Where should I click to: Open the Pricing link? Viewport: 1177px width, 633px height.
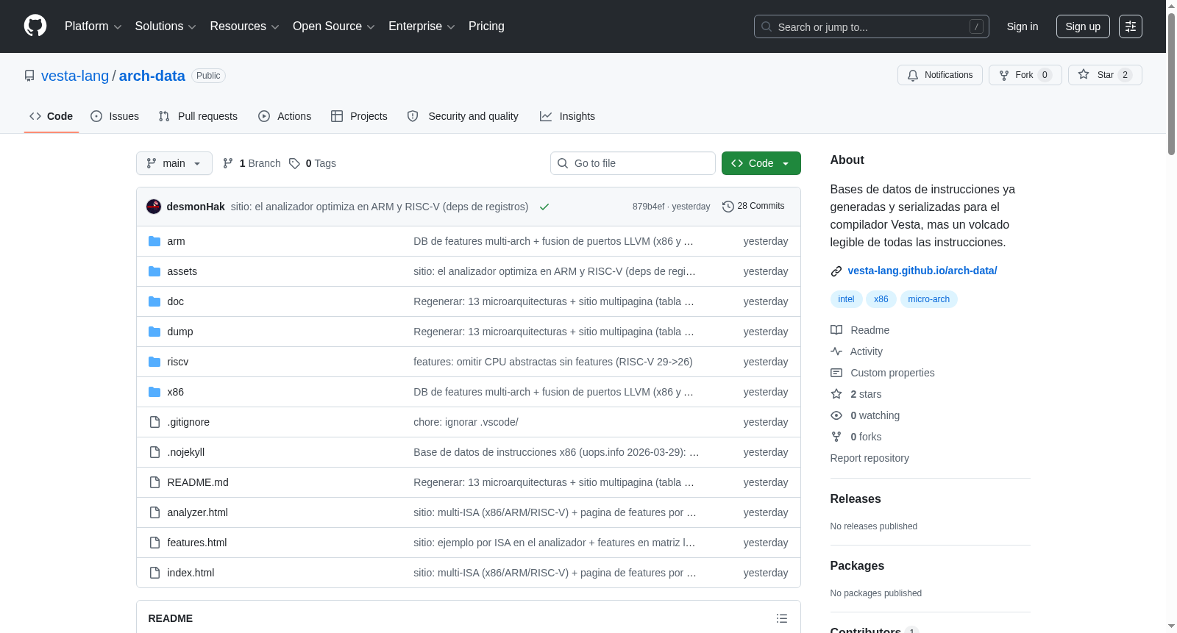click(486, 26)
